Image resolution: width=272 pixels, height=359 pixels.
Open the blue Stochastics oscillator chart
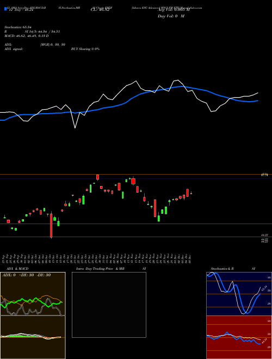coord(239,294)
